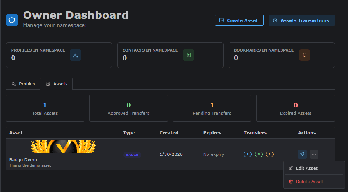
Task: Click the green contacts icon in Contacts card
Action: click(188, 55)
